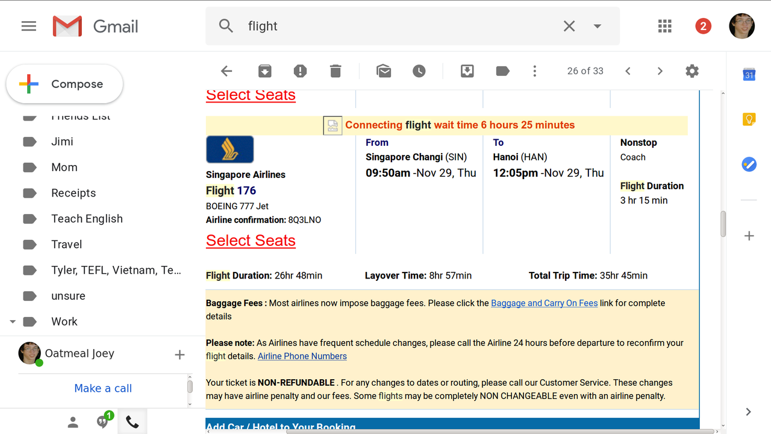Move email to another folder
The width and height of the screenshot is (771, 434).
click(x=467, y=71)
